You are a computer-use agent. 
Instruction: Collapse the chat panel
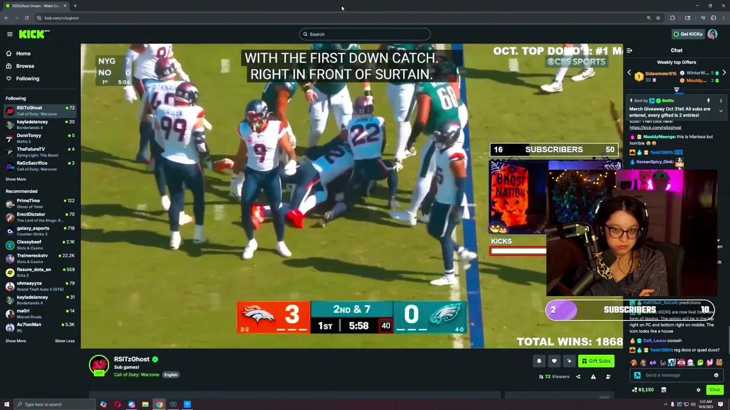pos(630,51)
